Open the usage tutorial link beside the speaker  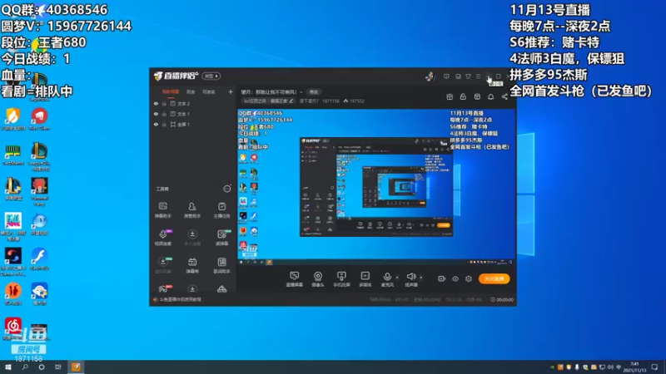click(181, 299)
